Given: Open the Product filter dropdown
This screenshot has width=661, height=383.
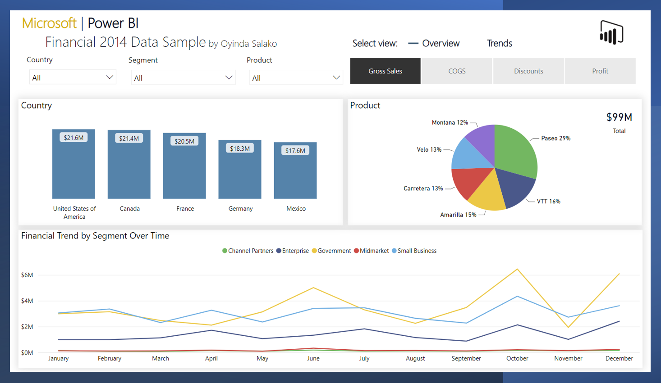Looking at the screenshot, I should click(296, 78).
